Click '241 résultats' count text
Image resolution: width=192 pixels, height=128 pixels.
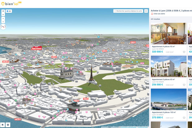(155, 19)
